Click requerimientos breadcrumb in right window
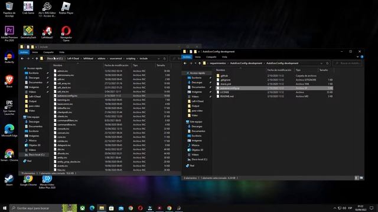378x212 pixels. [x=218, y=63]
